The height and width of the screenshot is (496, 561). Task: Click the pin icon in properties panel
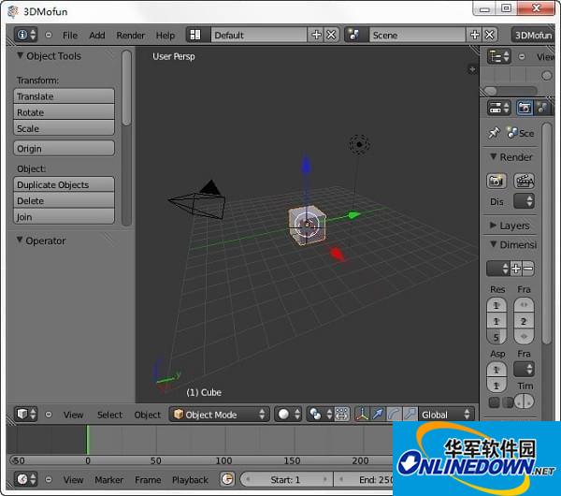(494, 133)
